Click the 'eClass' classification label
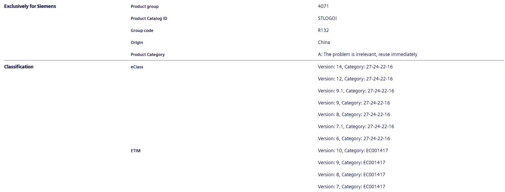Screen dimensions: 505x192 (137, 67)
